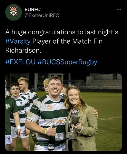127x154 pixels.
Task: Click the orange shield badge on striped jersey
Action: coord(49,107)
